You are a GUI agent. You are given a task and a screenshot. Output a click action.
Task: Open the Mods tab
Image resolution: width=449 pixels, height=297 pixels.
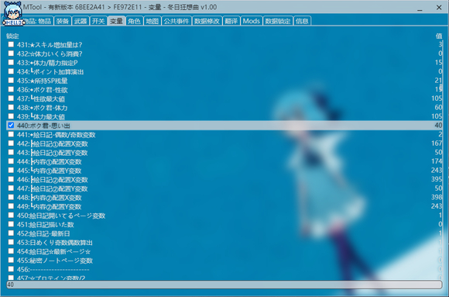pos(251,21)
